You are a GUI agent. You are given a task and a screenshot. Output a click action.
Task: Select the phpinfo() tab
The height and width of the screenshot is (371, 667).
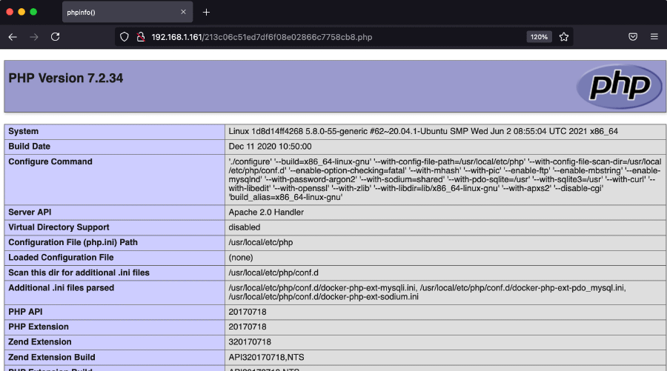(x=111, y=12)
